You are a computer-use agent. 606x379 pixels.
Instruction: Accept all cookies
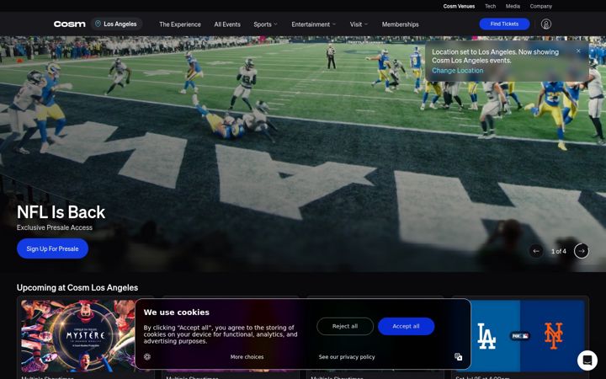coord(406,327)
